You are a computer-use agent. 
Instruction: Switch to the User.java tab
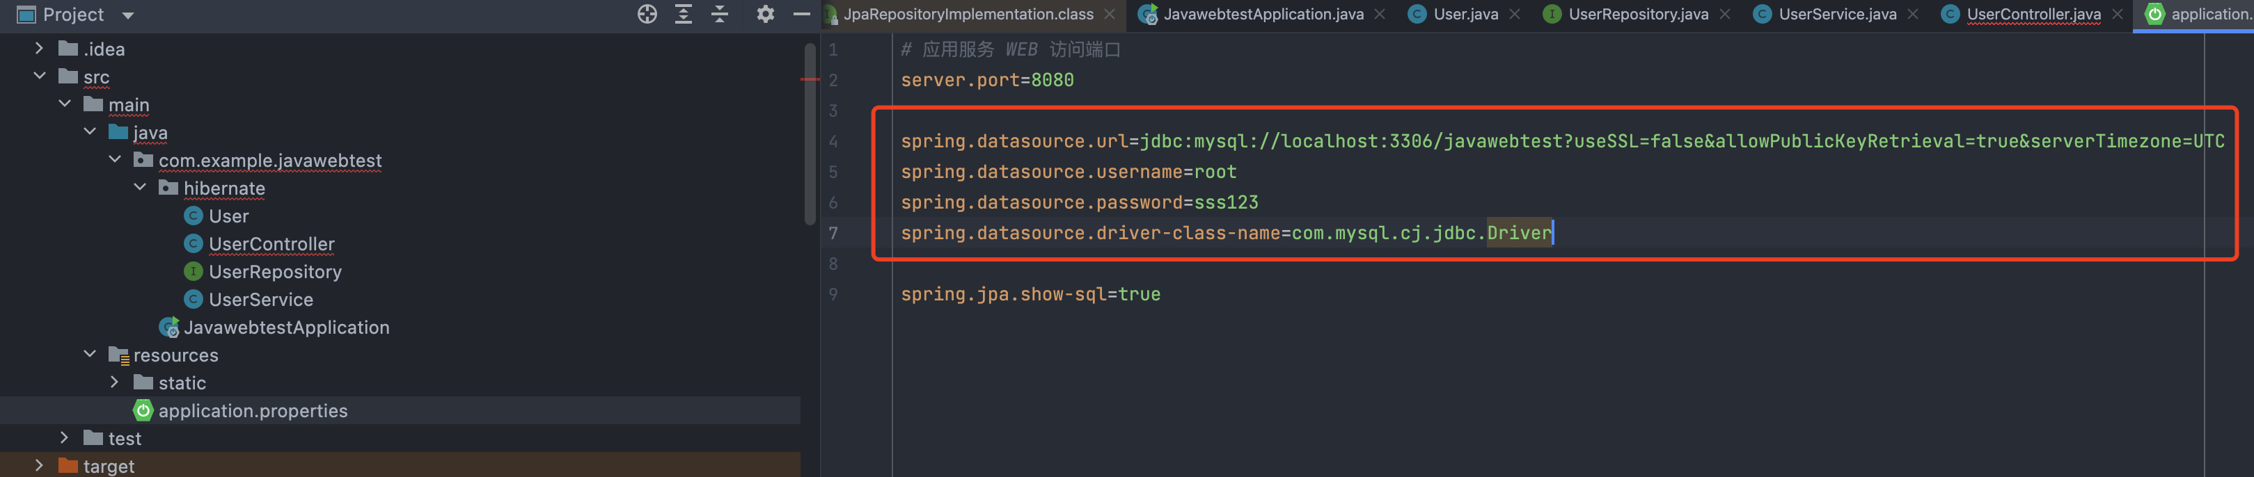1465,14
